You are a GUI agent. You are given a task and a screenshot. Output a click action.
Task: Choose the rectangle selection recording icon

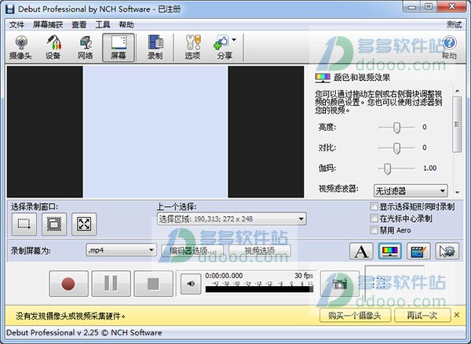tap(24, 224)
